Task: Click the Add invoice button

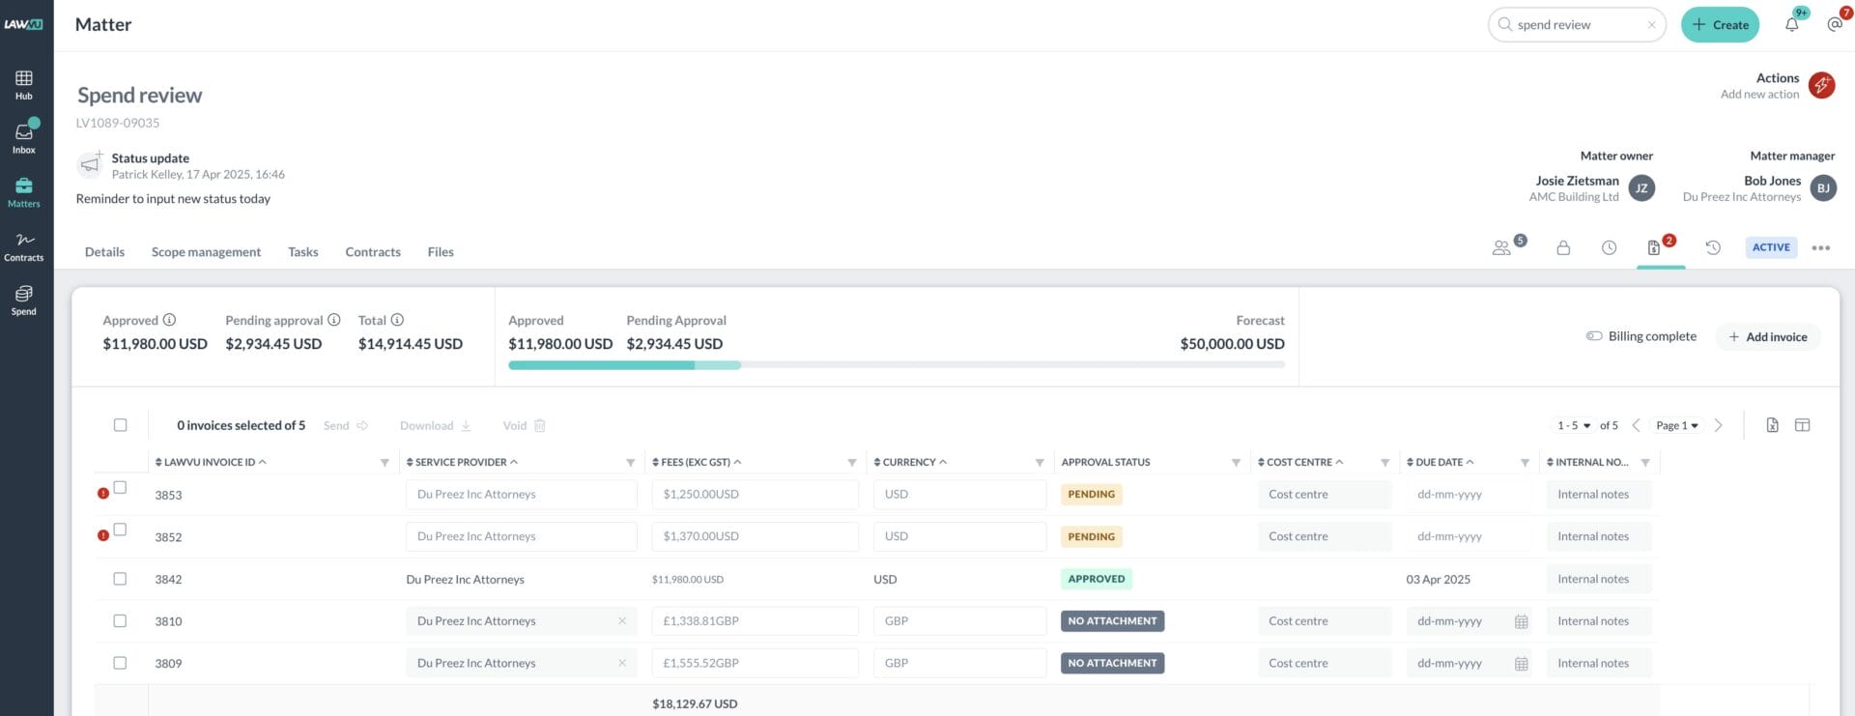Action: pyautogui.click(x=1768, y=337)
